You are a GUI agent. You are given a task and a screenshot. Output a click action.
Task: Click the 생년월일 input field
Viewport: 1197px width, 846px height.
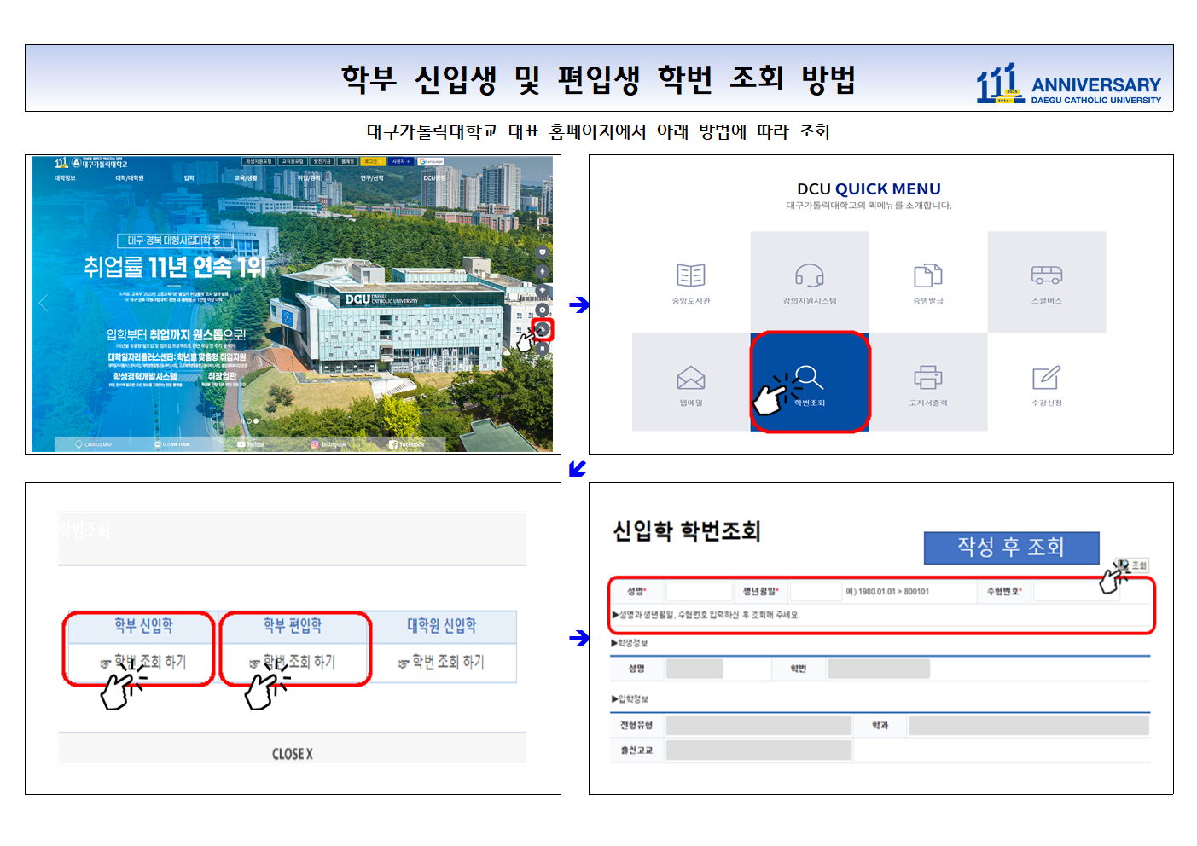coord(815,591)
